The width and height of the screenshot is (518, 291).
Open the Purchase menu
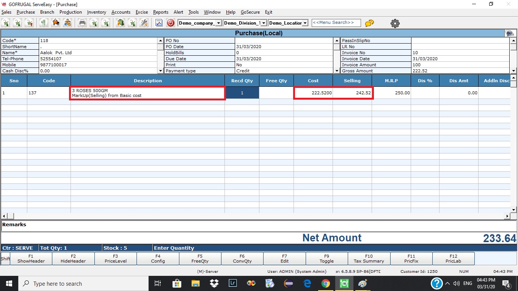click(x=26, y=12)
